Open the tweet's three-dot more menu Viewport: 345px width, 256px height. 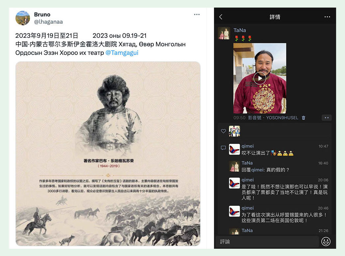(x=197, y=14)
